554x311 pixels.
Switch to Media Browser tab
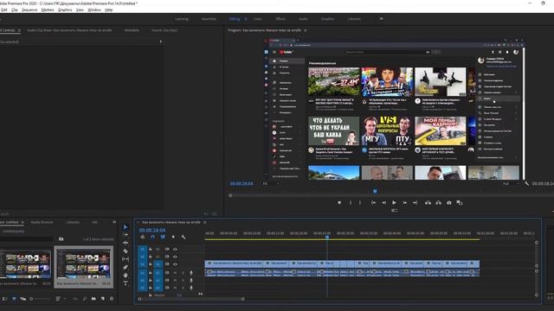[42, 223]
